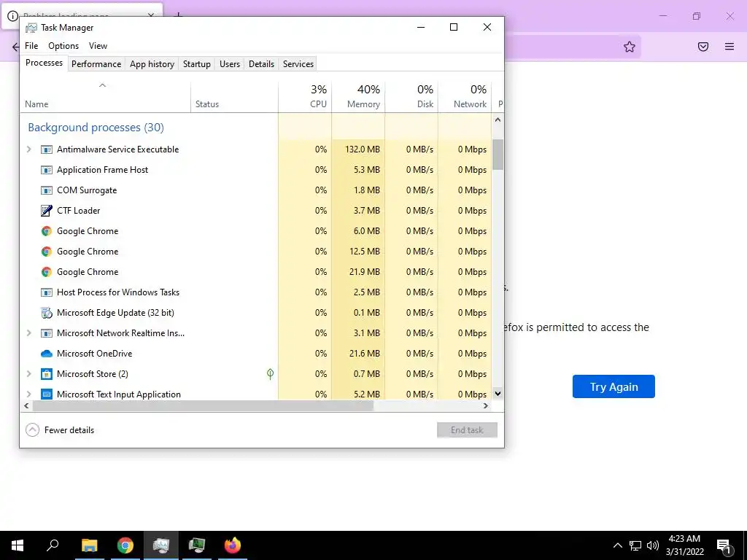Screen dimensions: 747x560
Task: Click the vertical scrollbar thumb
Action: [498, 155]
